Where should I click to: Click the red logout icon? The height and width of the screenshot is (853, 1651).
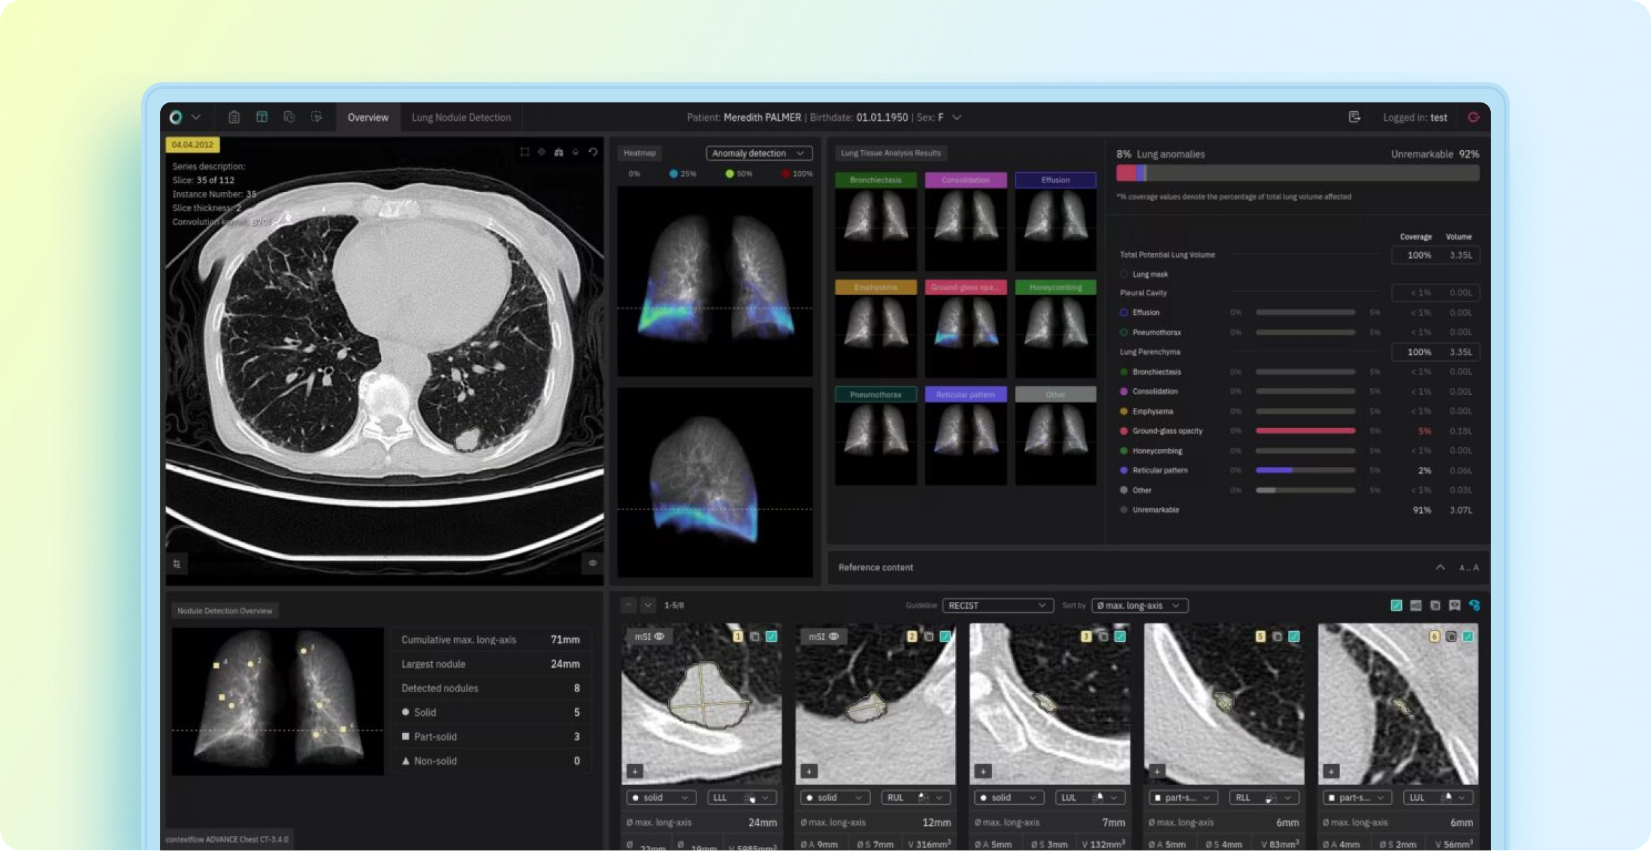(1474, 117)
